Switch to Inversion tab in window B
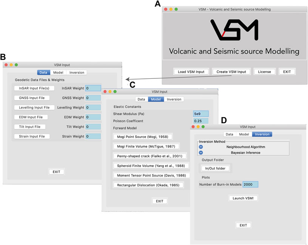This screenshot has width=308, height=245. click(77, 73)
